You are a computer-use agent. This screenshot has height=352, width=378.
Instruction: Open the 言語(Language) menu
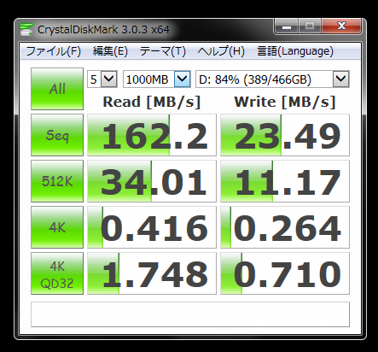295,51
